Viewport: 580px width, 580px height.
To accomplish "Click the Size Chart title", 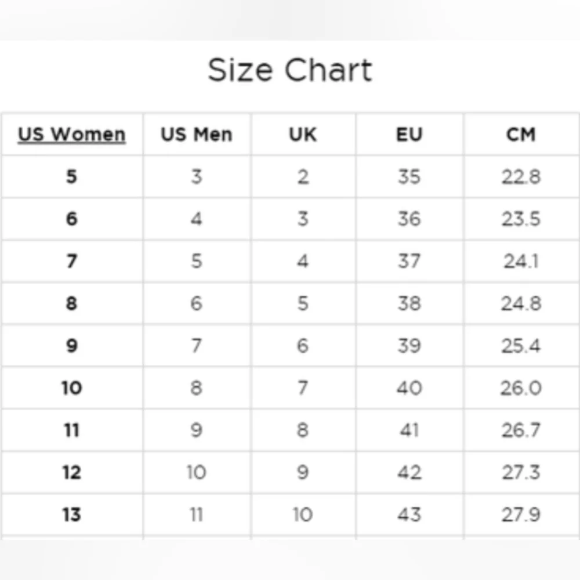I will click(x=290, y=71).
